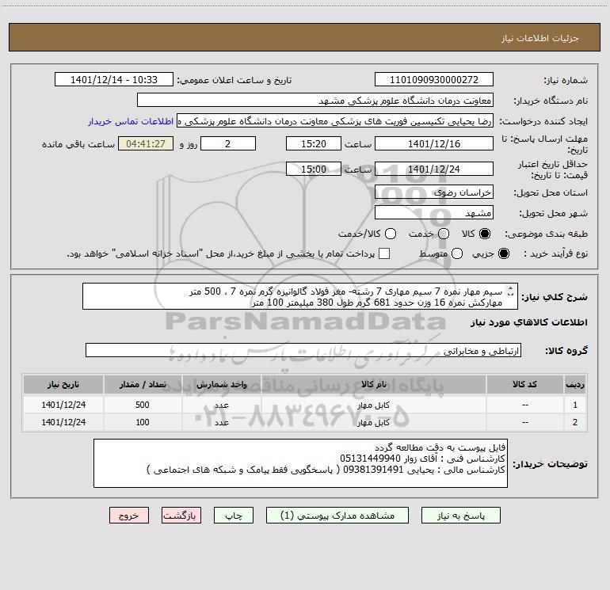Viewport: 610px width, 590px height.
Task: Select the متوسط purchase type radio
Action: pyautogui.click(x=457, y=253)
